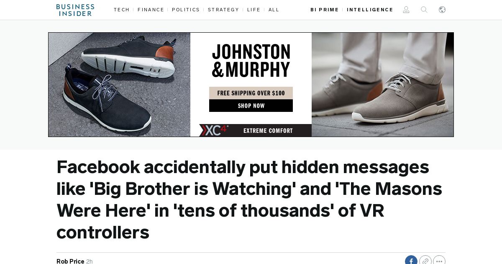Expand the All sections menu
Image resolution: width=502 pixels, height=264 pixels.
tap(274, 10)
